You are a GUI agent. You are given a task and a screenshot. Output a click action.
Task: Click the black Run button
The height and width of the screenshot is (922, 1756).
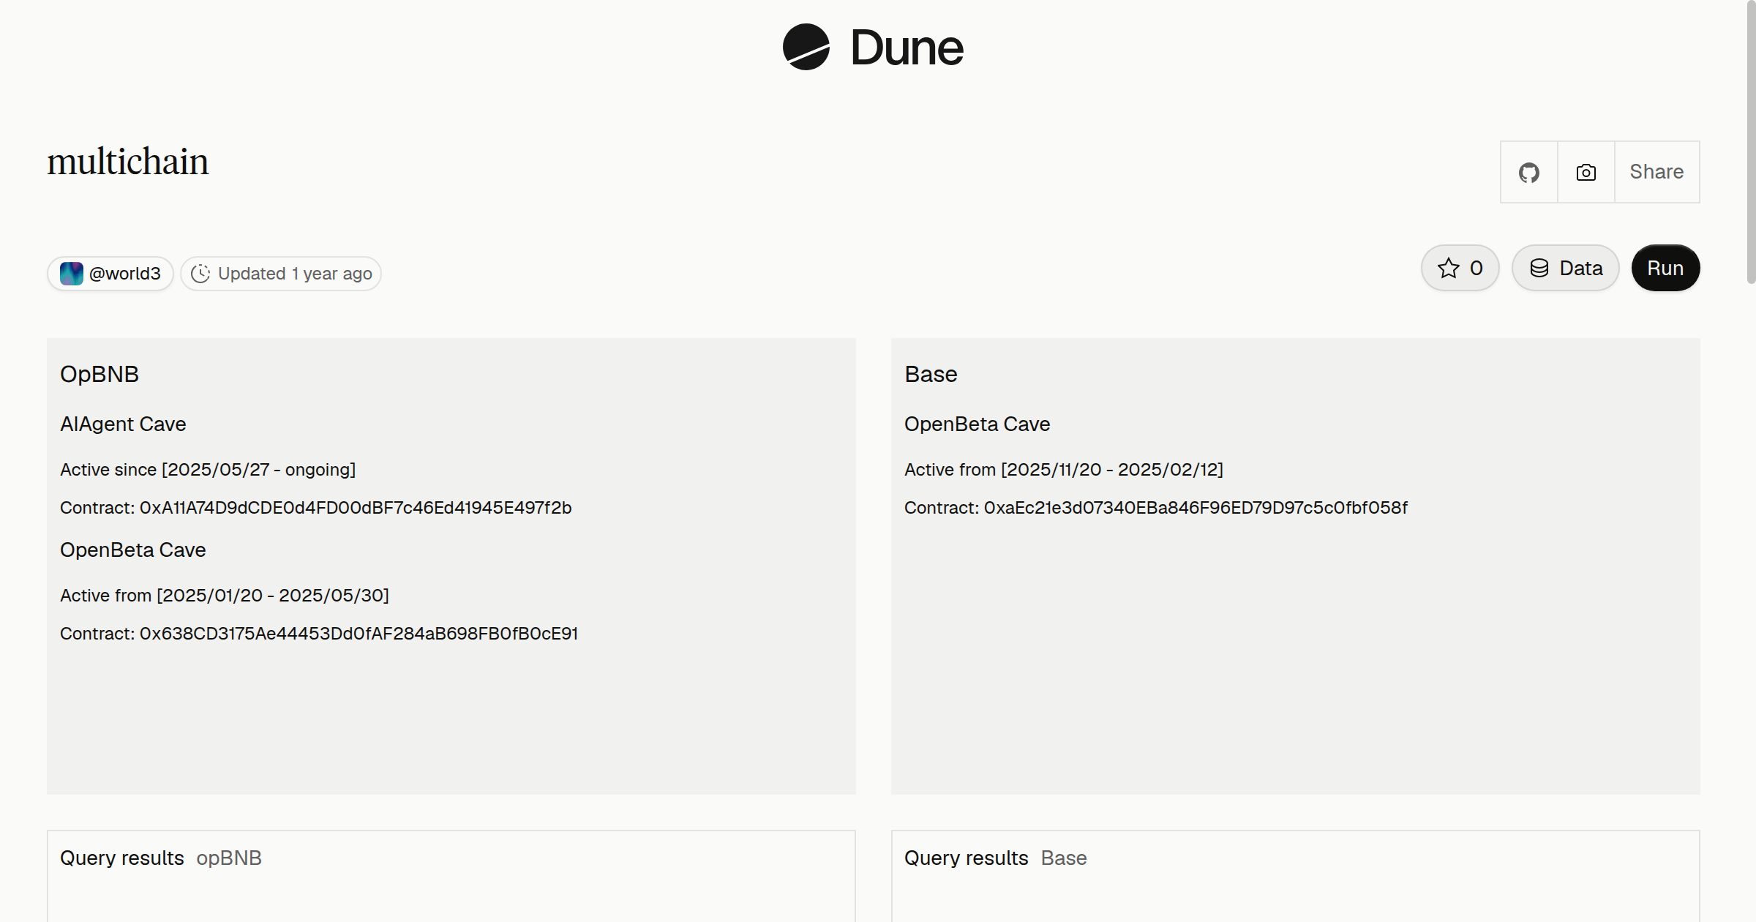[1665, 268]
